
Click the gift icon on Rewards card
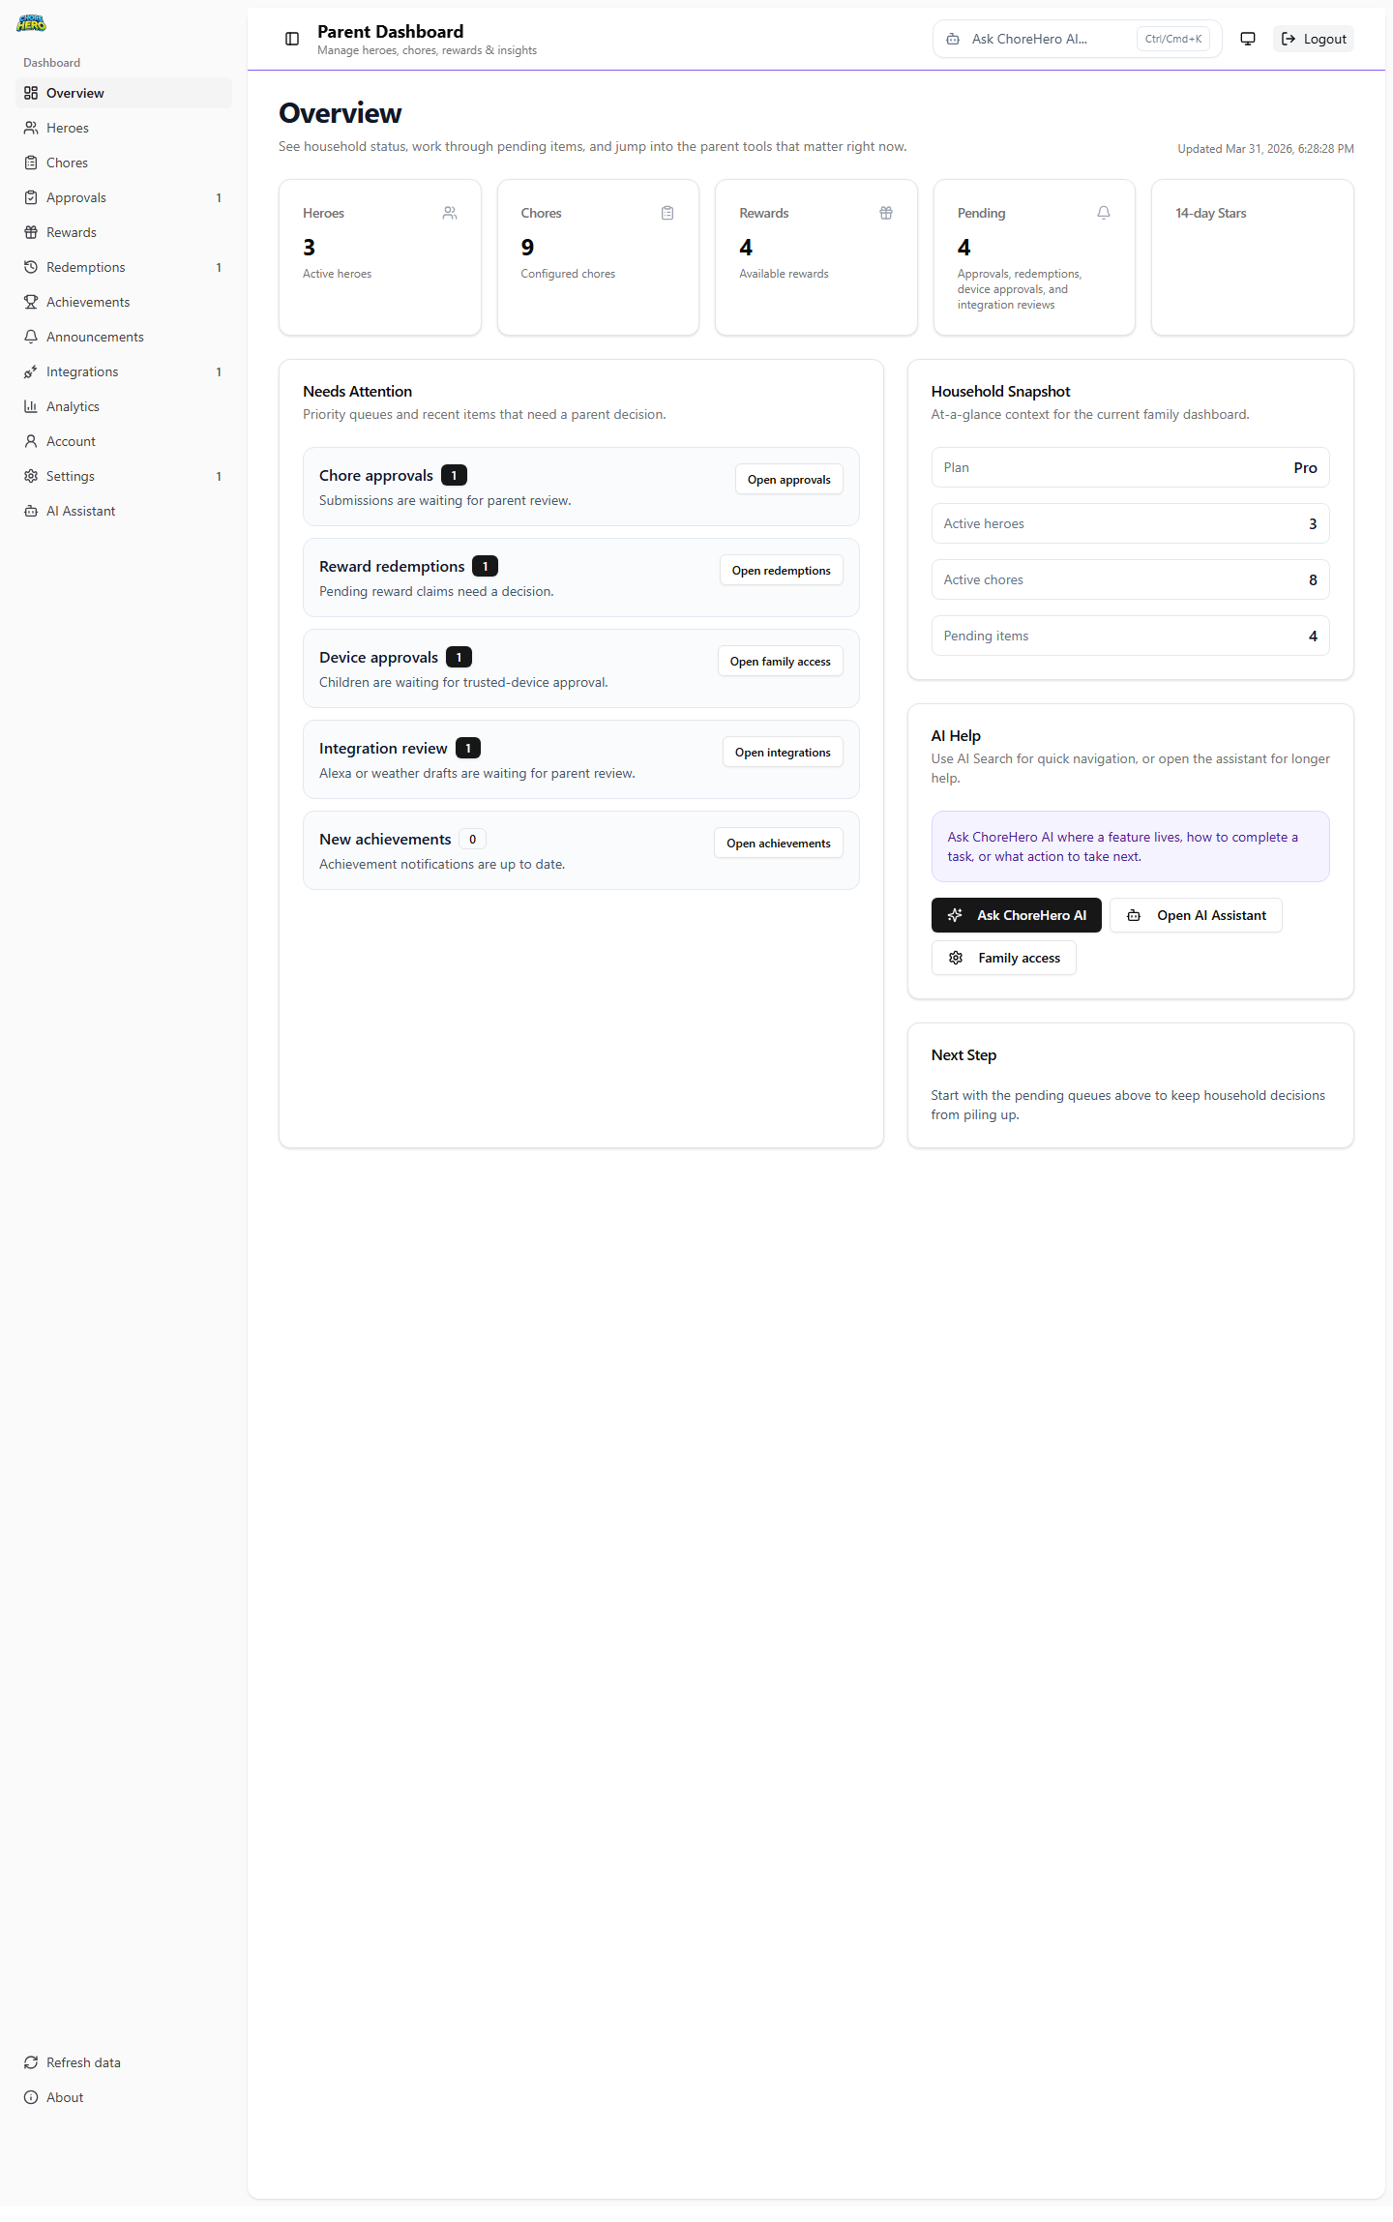(886, 213)
